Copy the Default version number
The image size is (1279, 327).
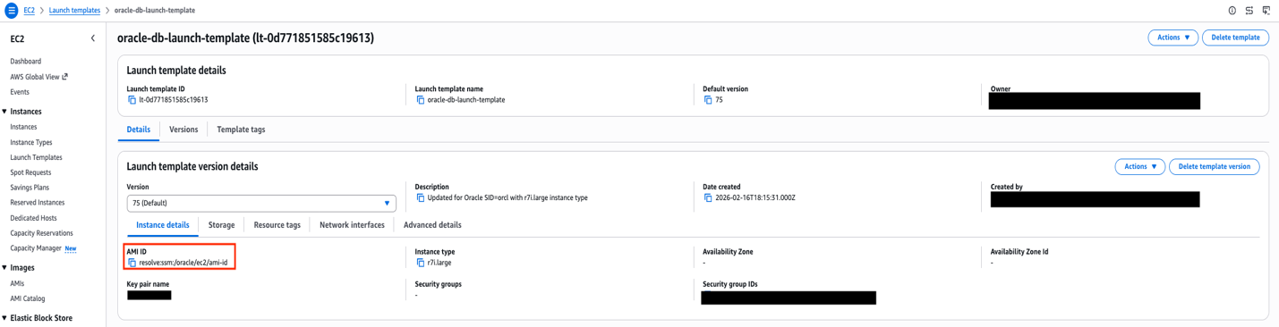tap(708, 100)
